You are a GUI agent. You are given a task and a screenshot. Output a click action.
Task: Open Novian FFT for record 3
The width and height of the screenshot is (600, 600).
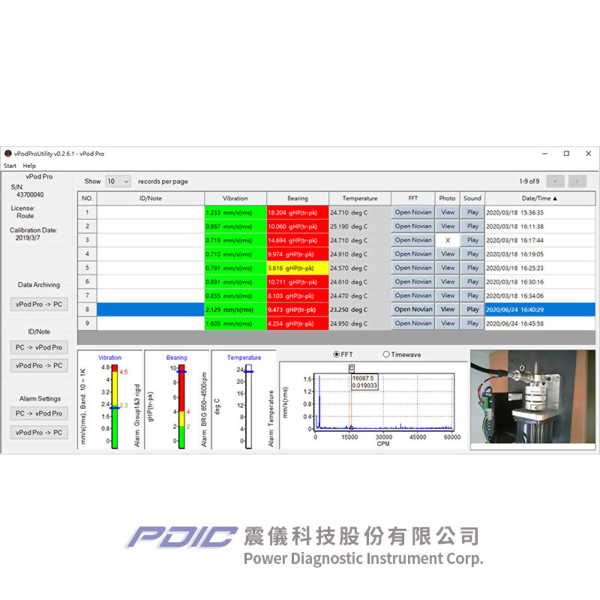(413, 240)
